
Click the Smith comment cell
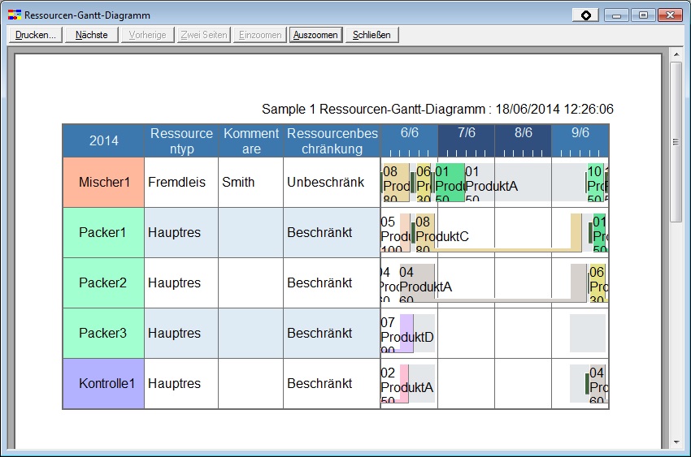[250, 182]
